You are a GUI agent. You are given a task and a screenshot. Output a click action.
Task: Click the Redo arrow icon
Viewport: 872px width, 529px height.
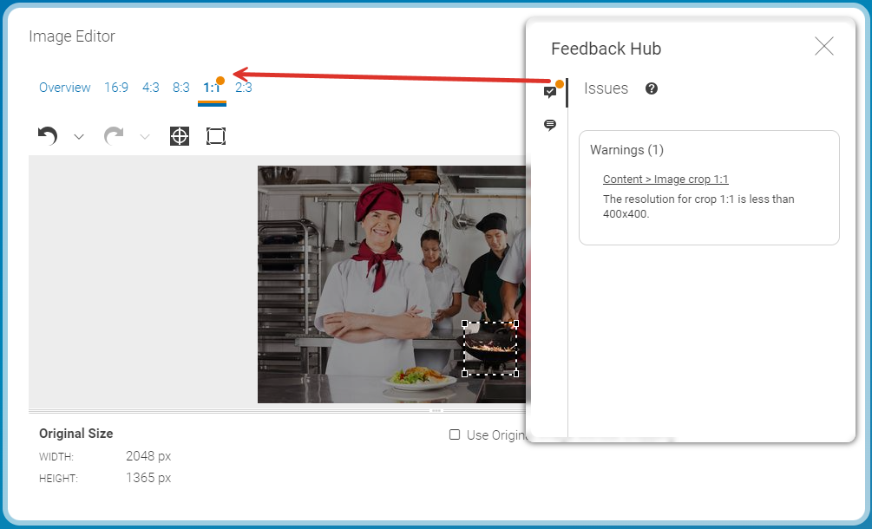point(114,136)
